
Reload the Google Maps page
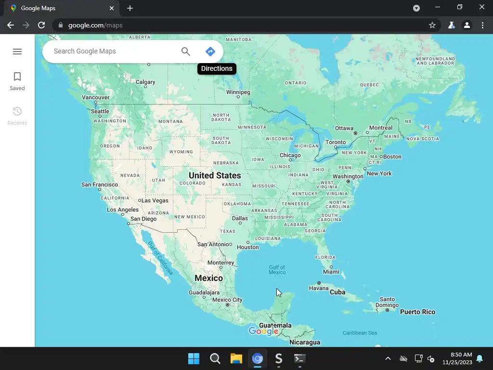pos(41,25)
